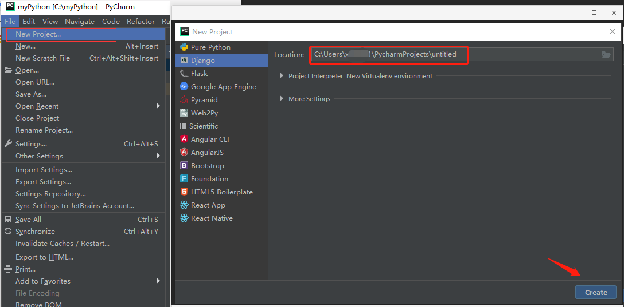
Task: Open the Open Recent submenu arrow
Action: (158, 106)
